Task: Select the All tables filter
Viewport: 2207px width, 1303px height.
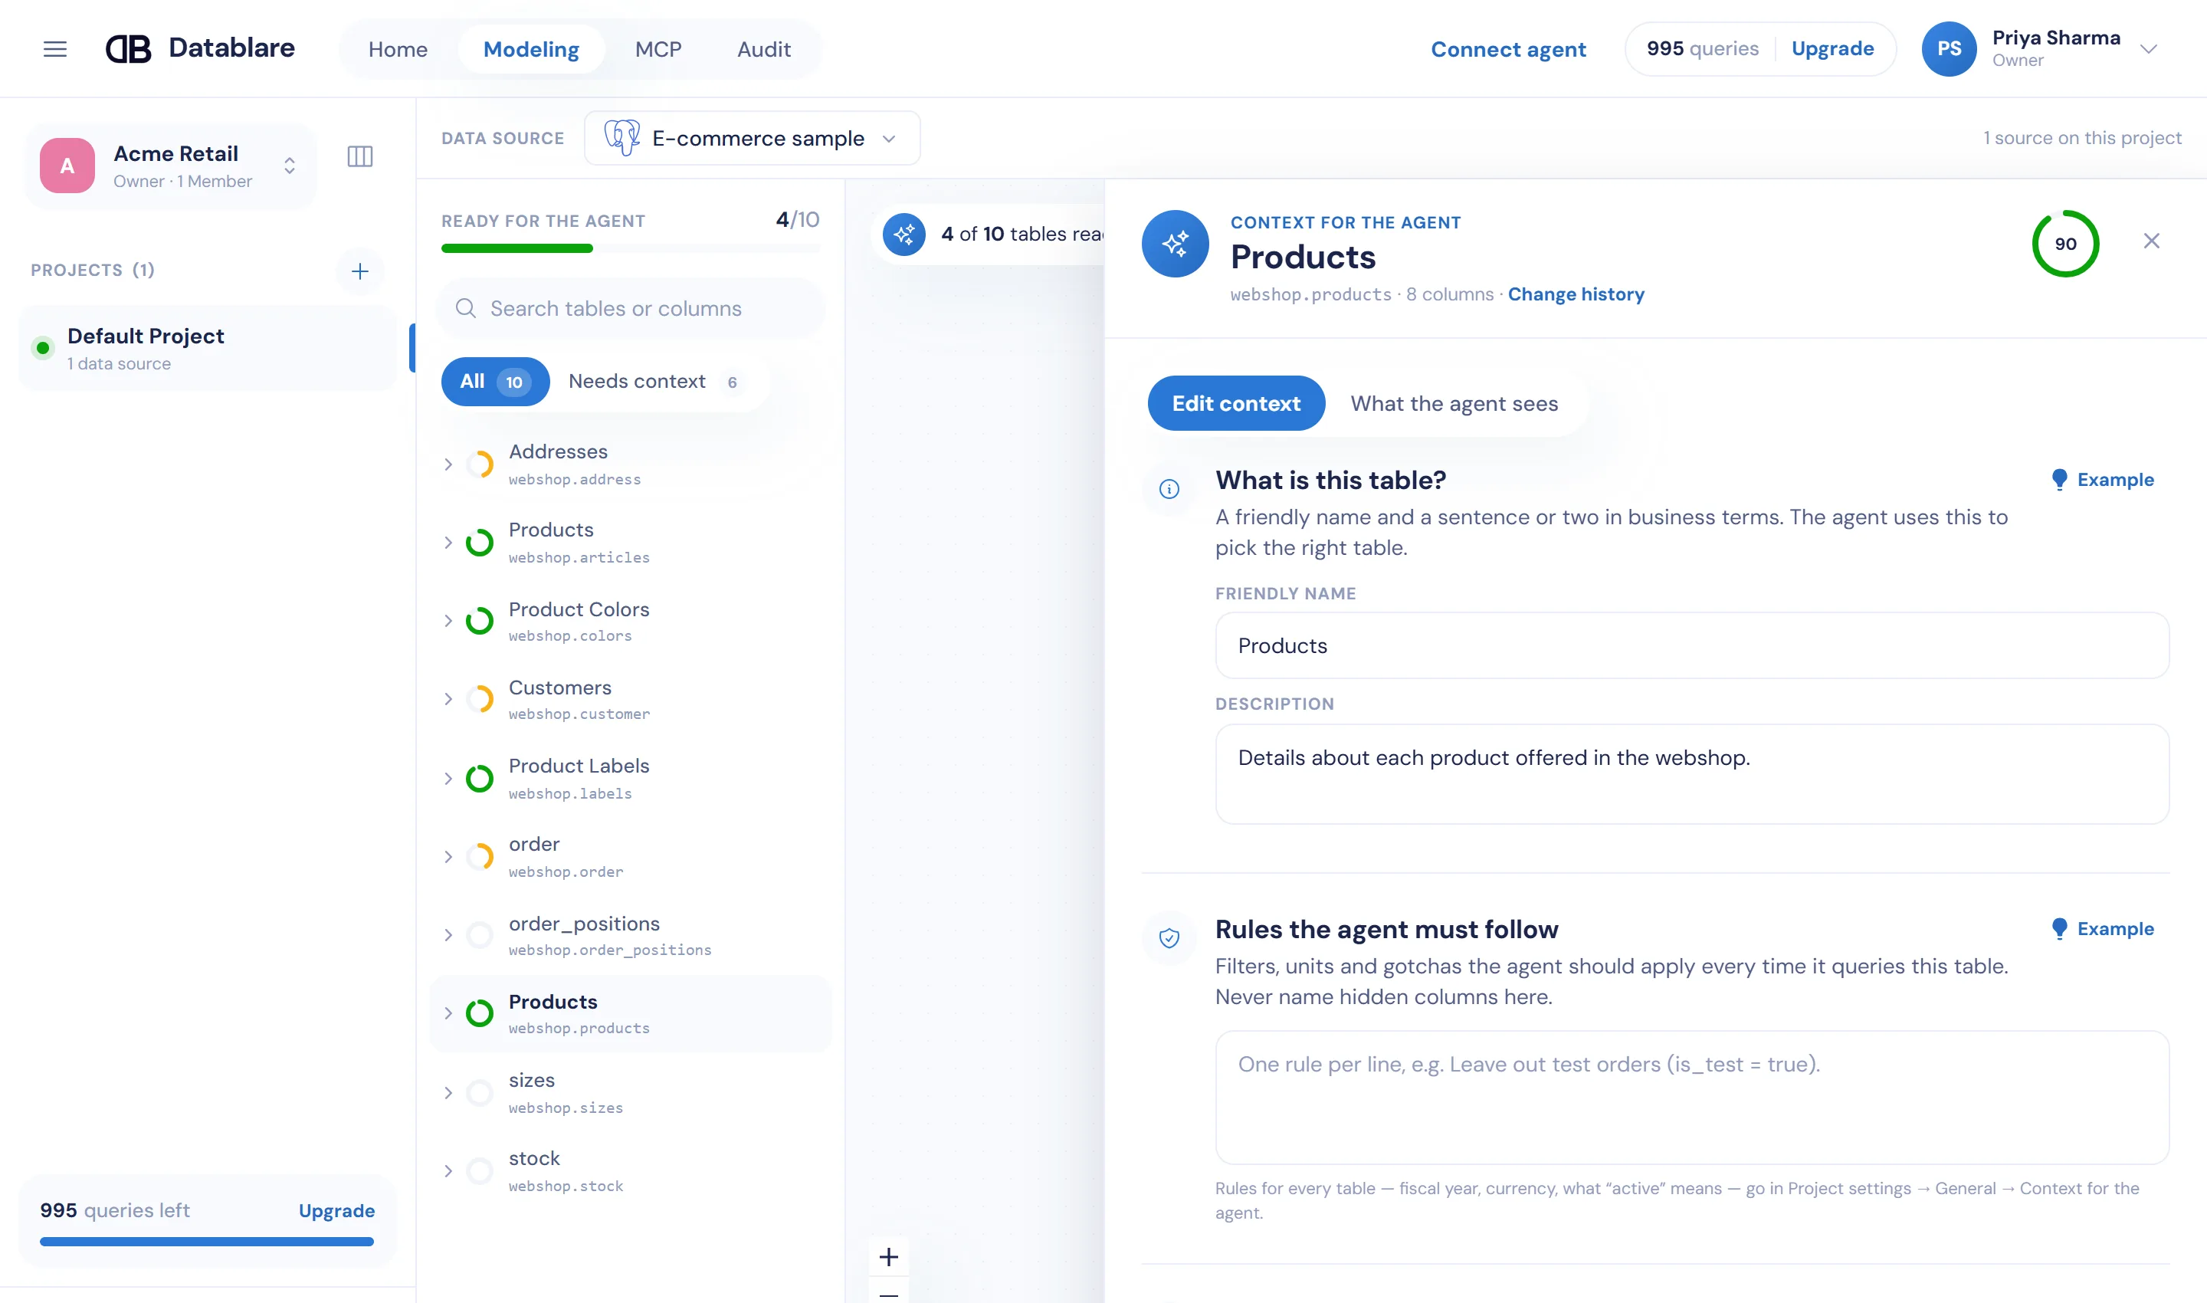Action: pyautogui.click(x=495, y=381)
